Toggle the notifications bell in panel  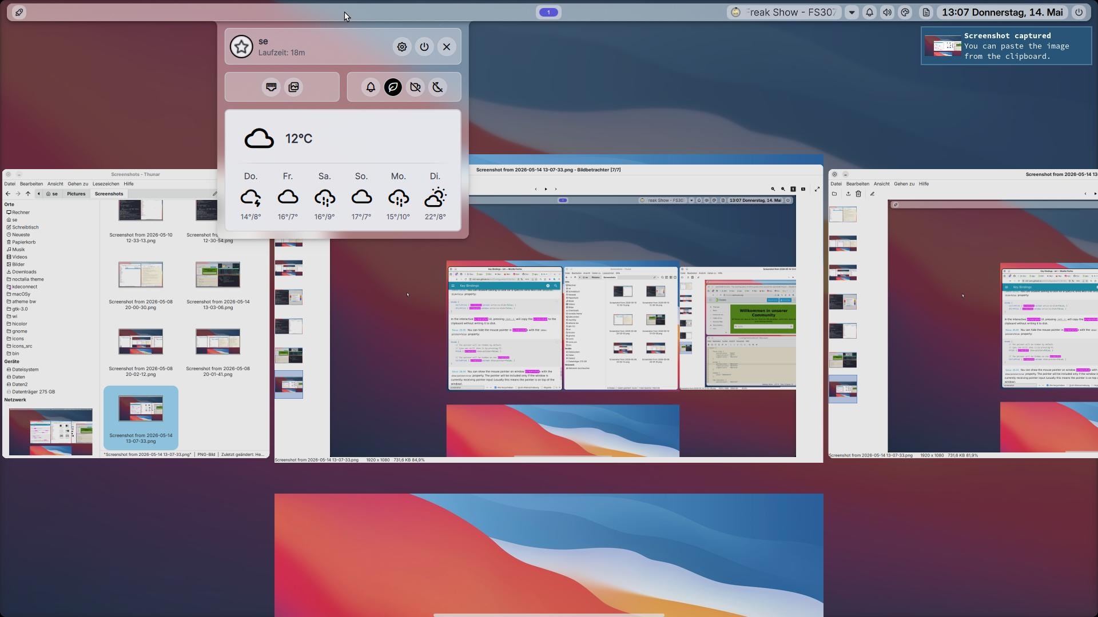click(x=371, y=87)
